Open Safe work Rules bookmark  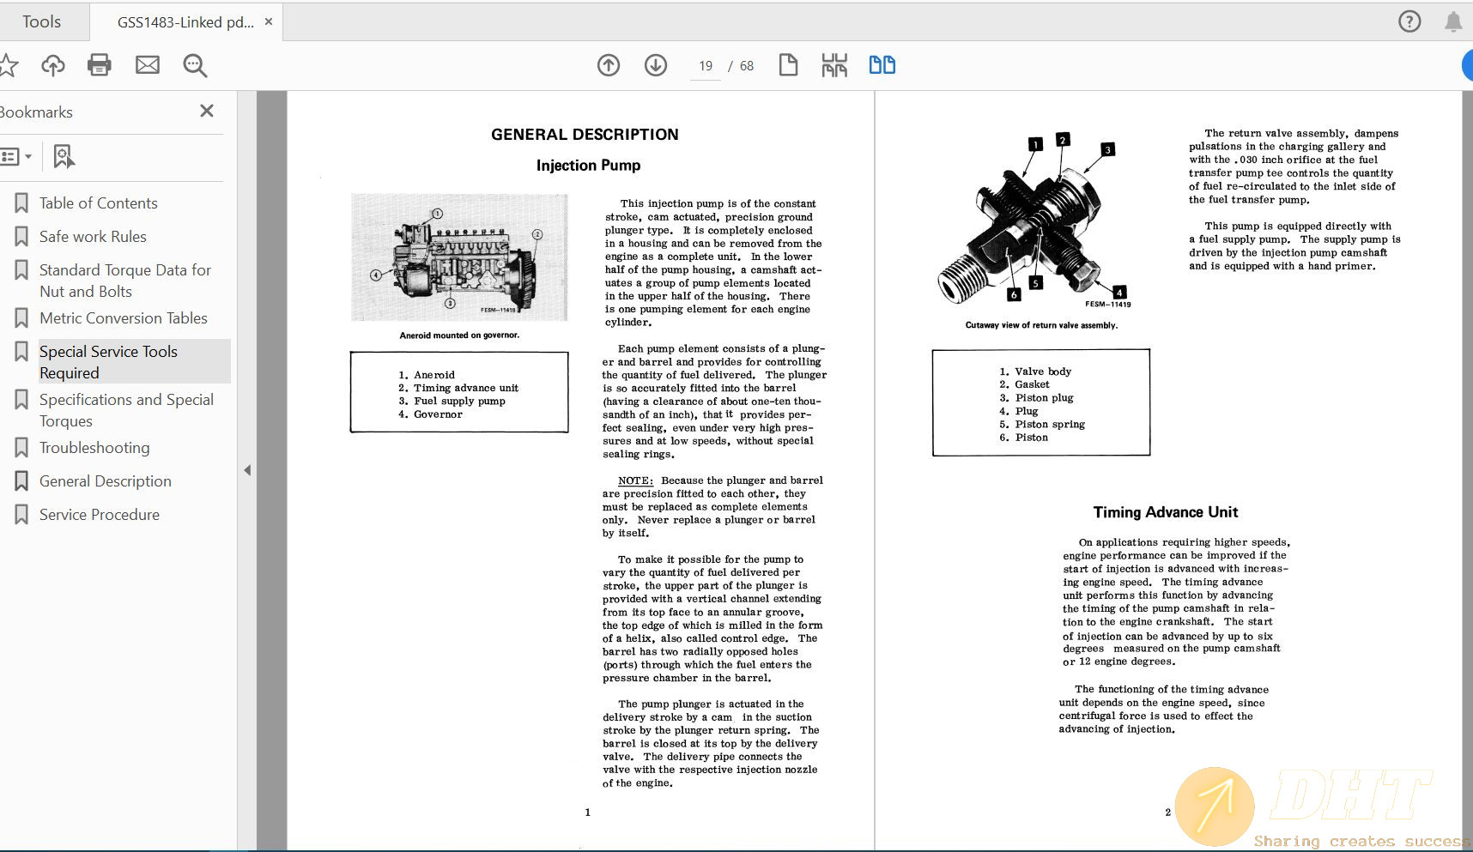coord(93,237)
